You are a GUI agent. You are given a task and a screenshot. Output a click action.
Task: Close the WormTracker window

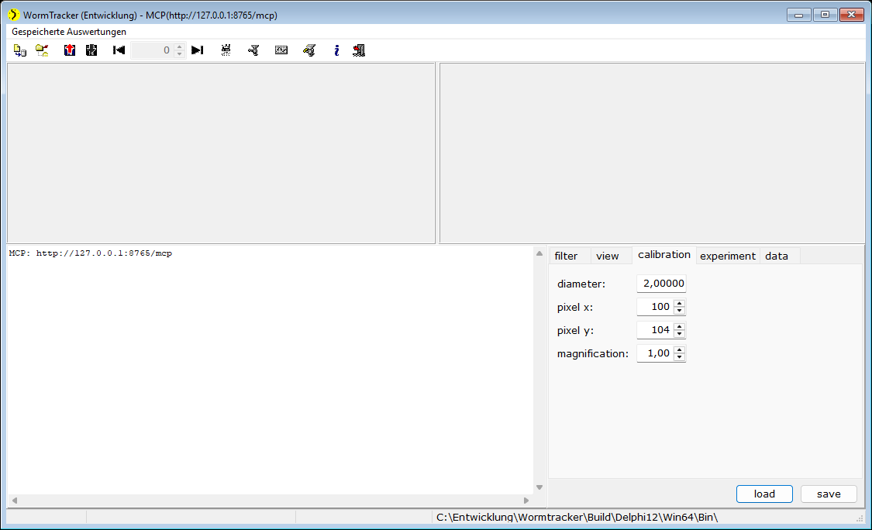(x=851, y=15)
